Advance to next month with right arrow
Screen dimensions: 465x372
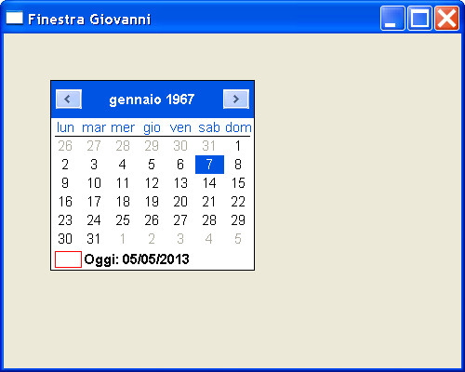tap(236, 100)
